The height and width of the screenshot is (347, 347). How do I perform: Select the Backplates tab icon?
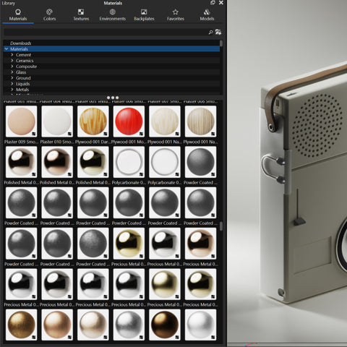click(144, 12)
